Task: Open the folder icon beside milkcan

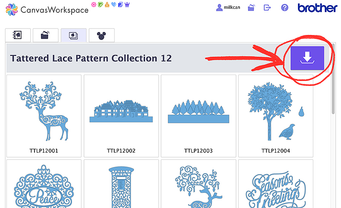Action: tap(251, 8)
